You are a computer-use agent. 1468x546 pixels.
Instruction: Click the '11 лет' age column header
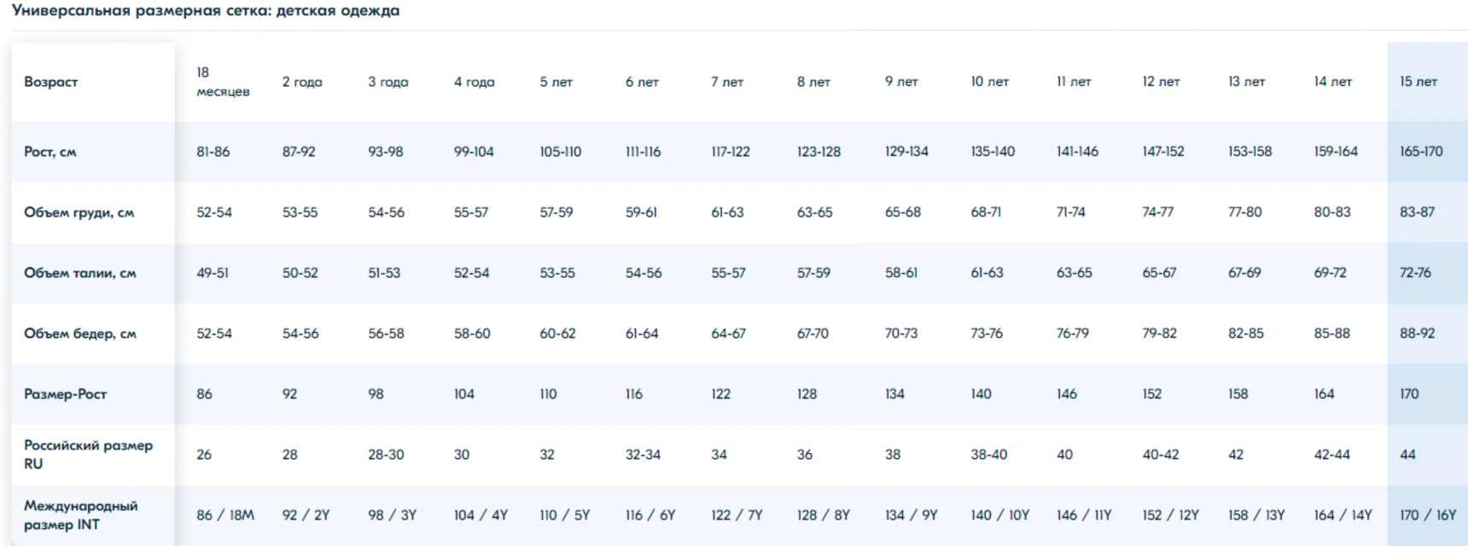(1074, 82)
